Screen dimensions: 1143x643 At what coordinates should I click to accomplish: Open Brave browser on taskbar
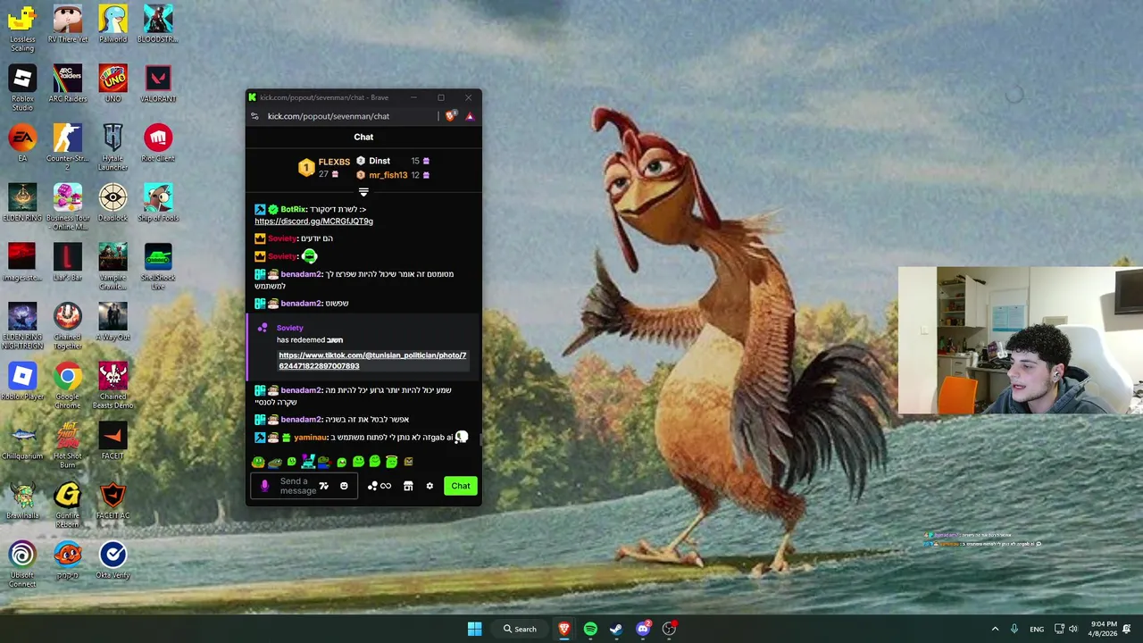pos(564,629)
